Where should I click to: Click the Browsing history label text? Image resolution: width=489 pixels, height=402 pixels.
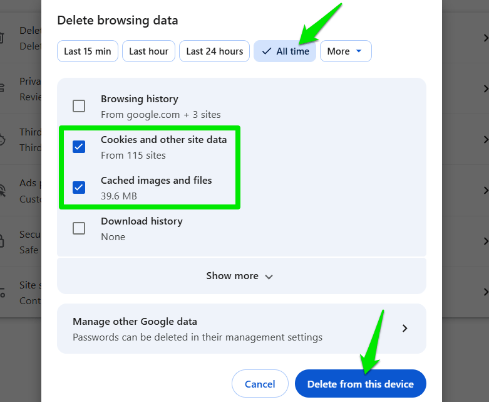(x=140, y=99)
